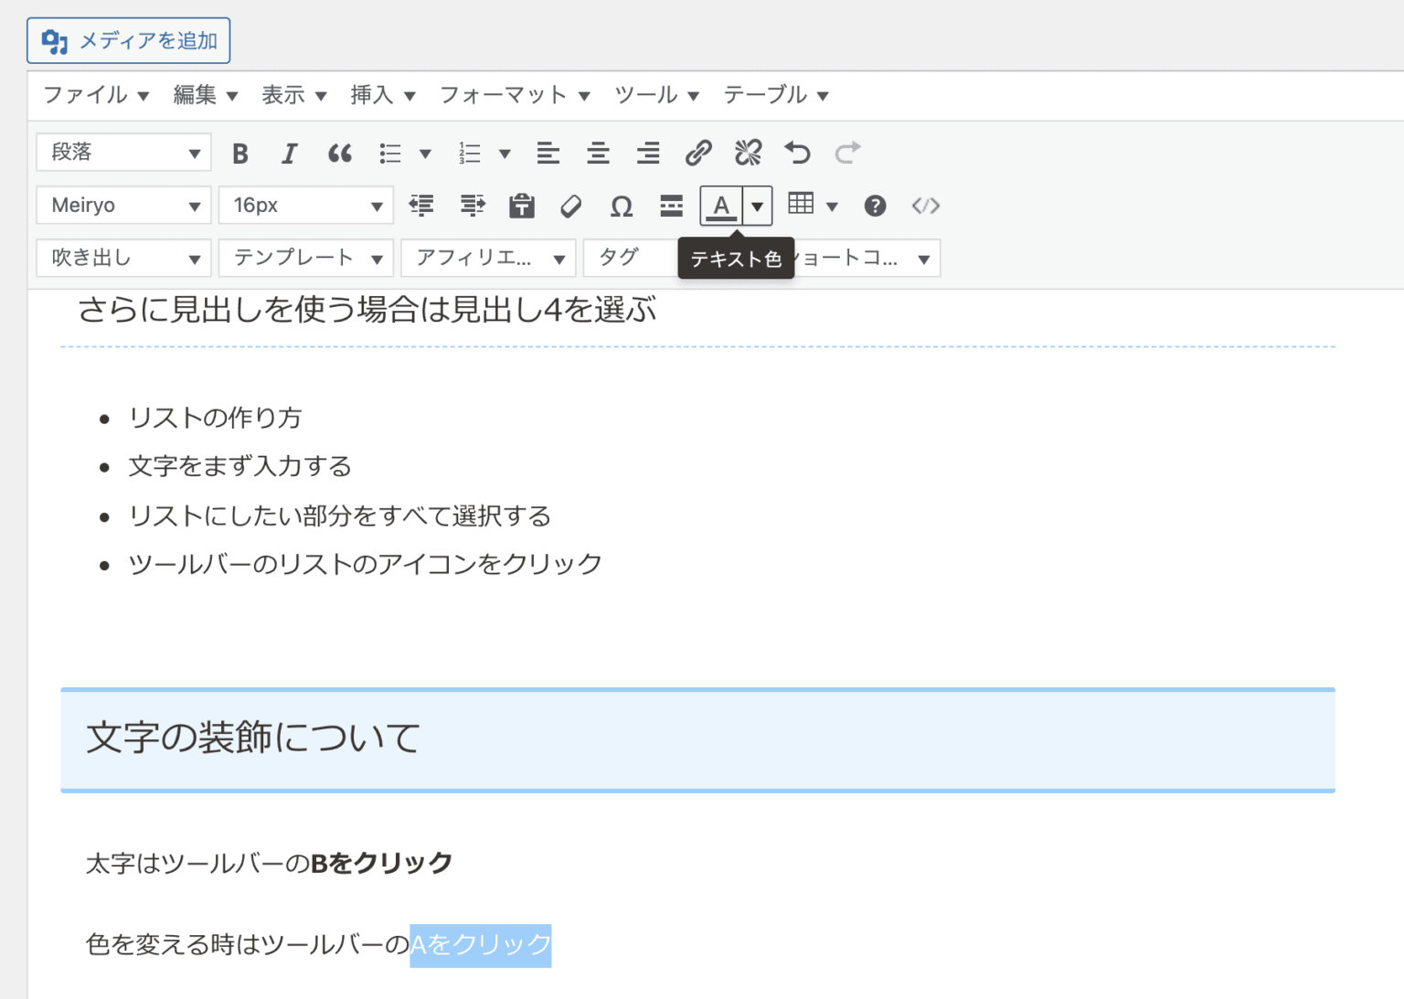Toggle italic formatting
This screenshot has height=999, width=1404.
pyautogui.click(x=290, y=153)
